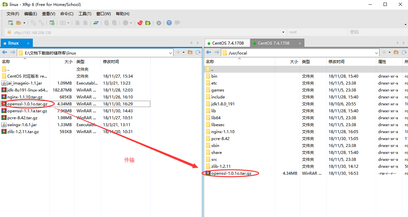Image resolution: width=408 pixels, height=217 pixels.
Task: Launch Xshell via the red swirl icon
Action: (x=140, y=23)
